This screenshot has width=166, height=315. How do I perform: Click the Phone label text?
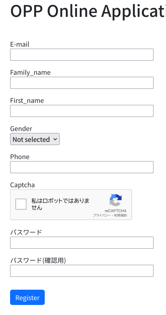(x=20, y=157)
